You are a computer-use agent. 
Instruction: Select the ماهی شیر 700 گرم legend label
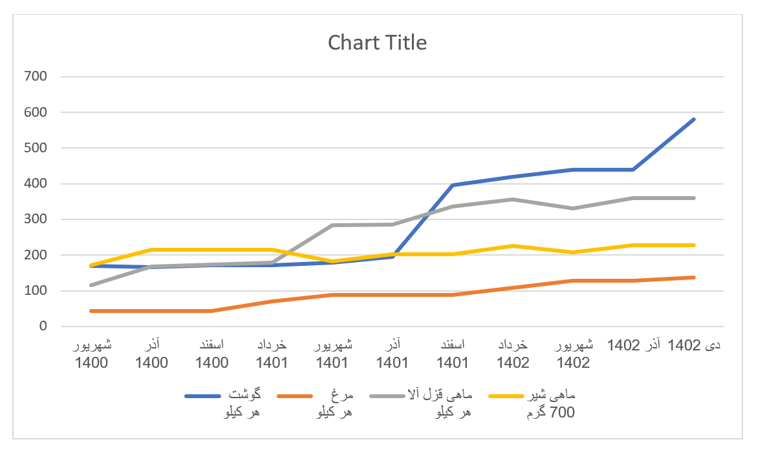click(552, 404)
